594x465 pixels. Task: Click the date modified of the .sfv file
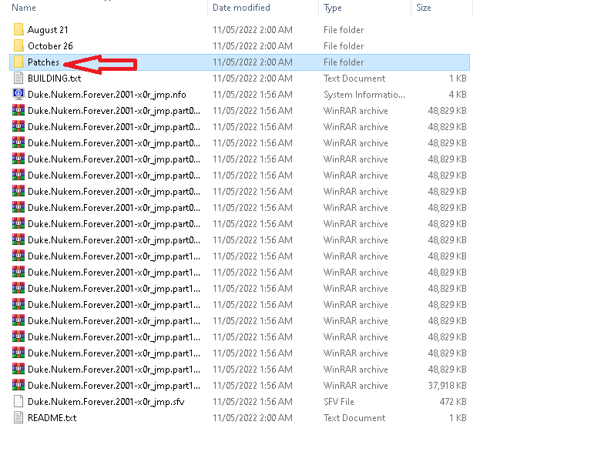tap(252, 401)
